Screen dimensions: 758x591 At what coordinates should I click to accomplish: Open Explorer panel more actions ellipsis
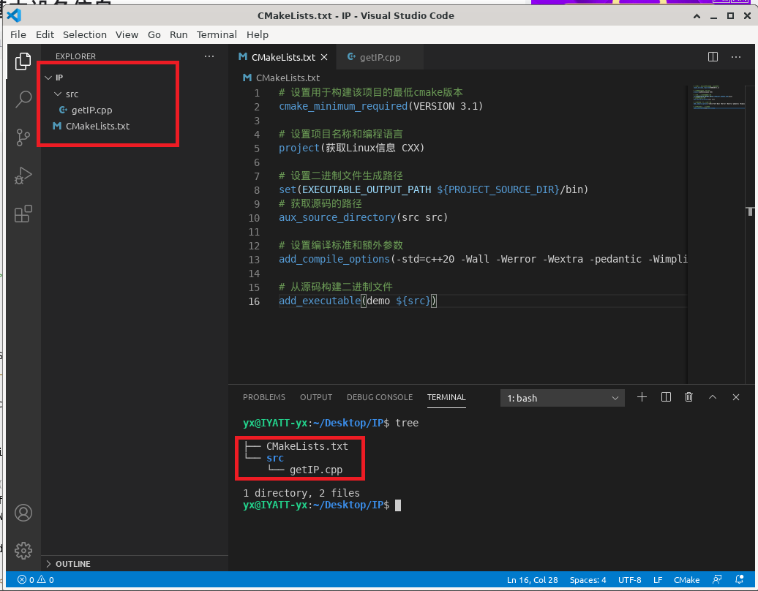[x=209, y=56]
